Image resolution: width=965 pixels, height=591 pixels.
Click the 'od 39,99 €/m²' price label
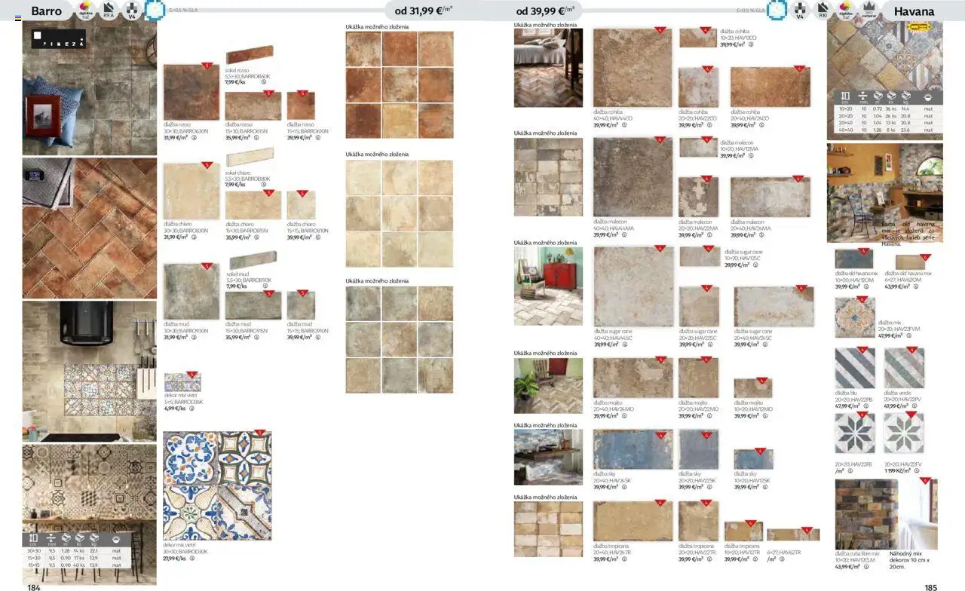tap(545, 11)
